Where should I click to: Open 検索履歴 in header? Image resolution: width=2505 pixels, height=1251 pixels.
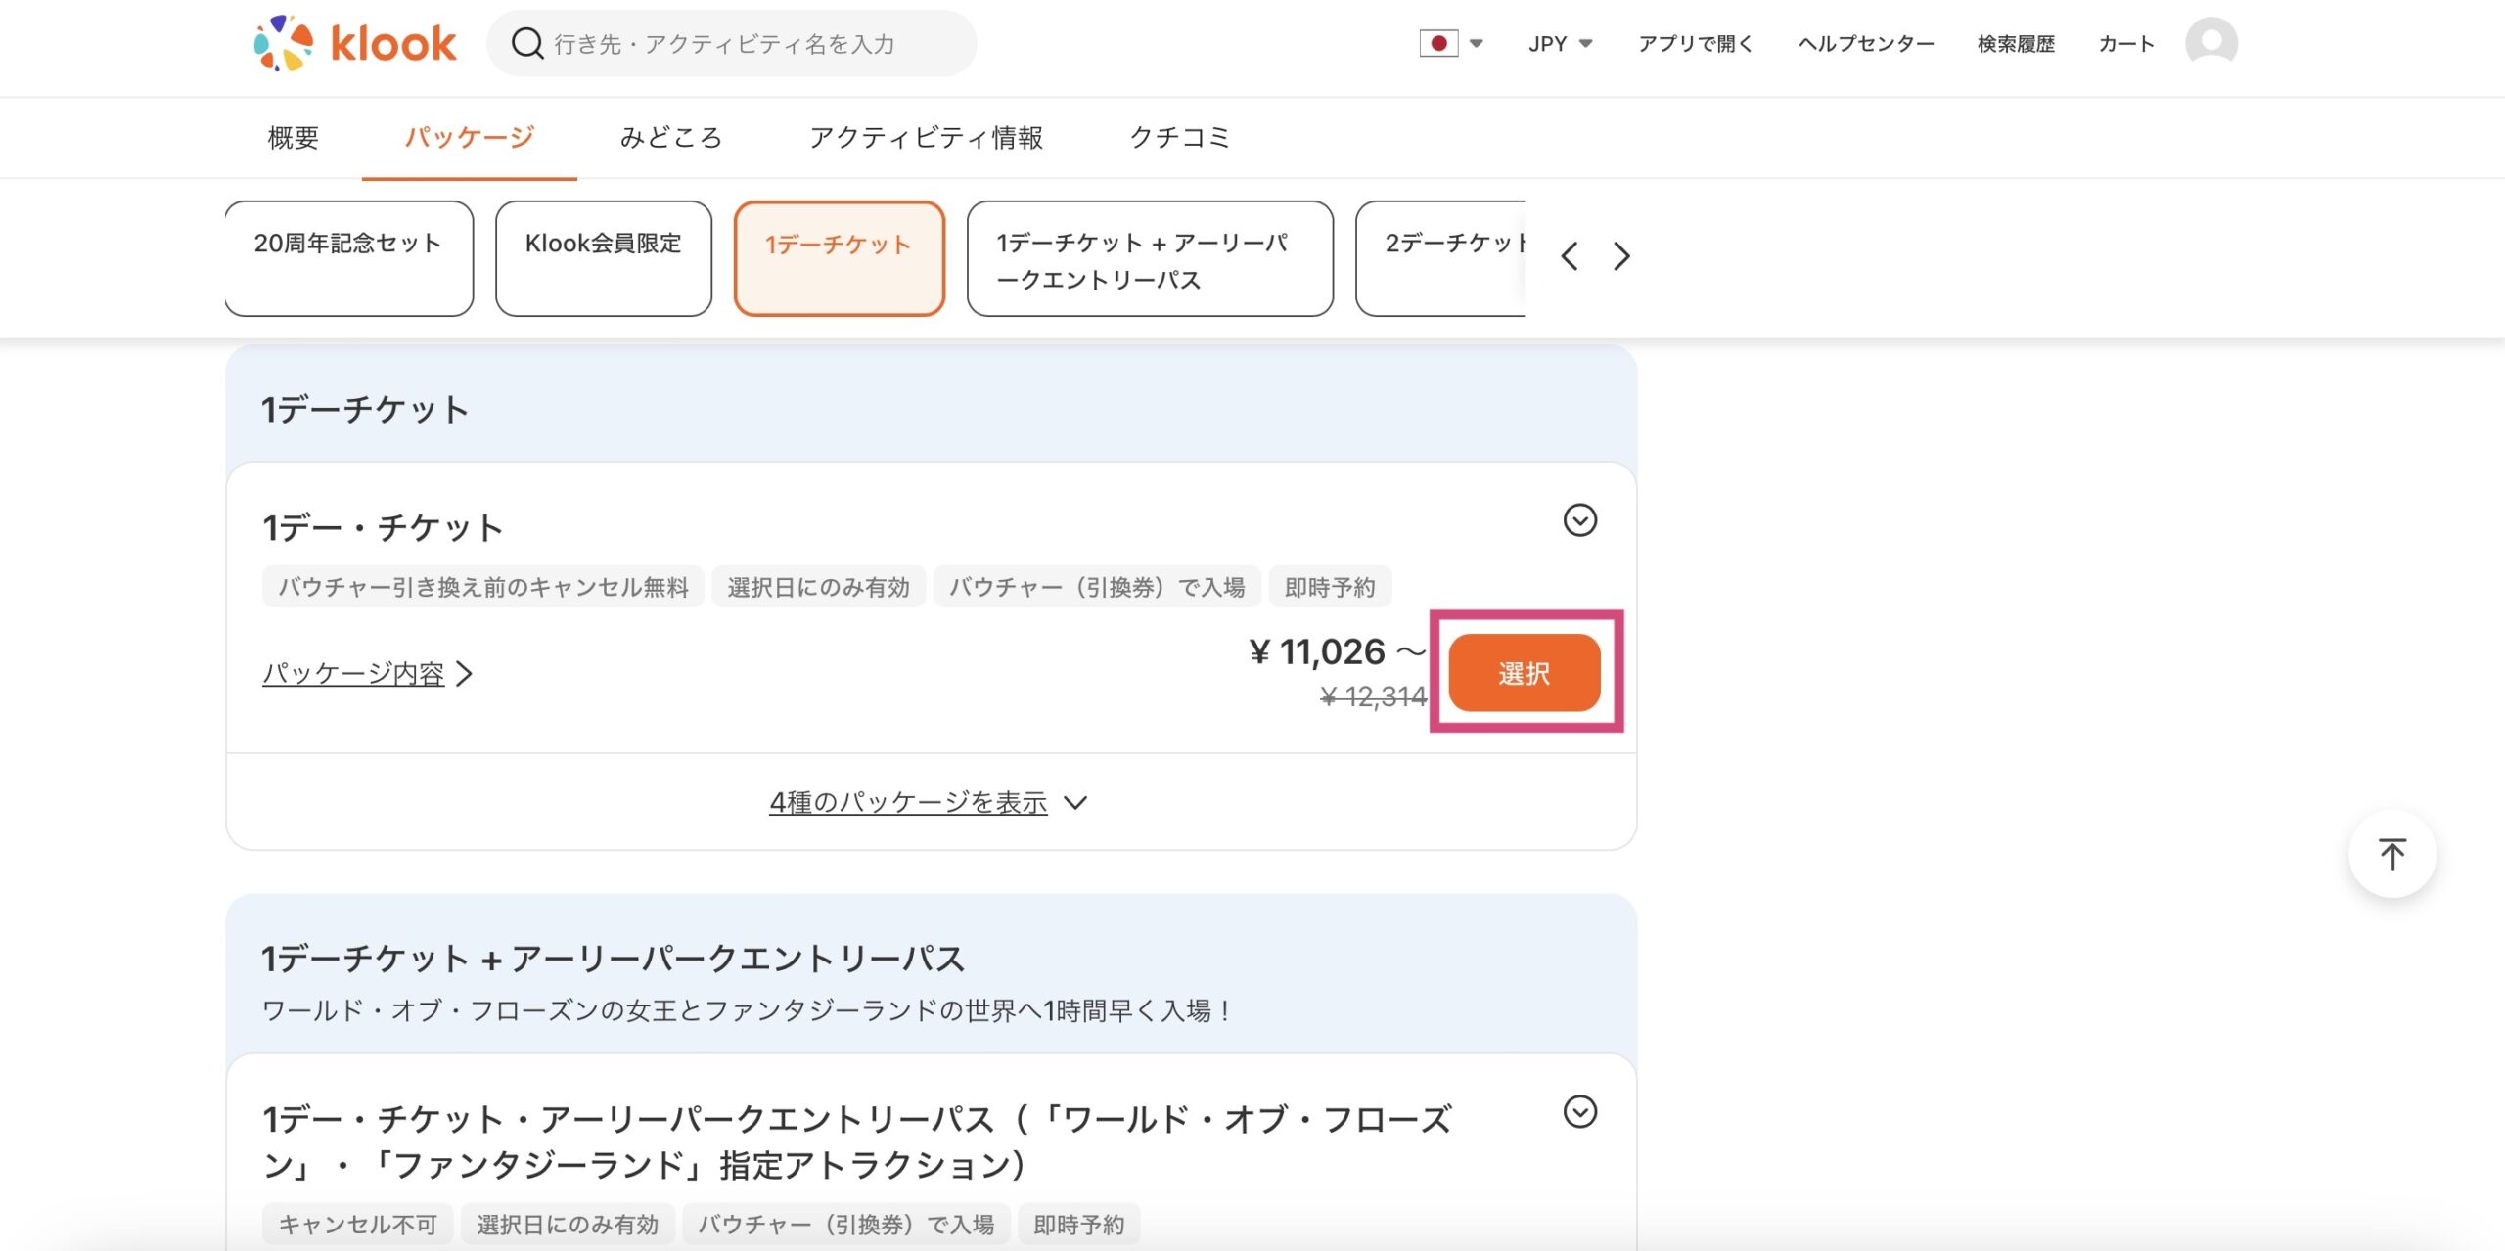click(2016, 43)
